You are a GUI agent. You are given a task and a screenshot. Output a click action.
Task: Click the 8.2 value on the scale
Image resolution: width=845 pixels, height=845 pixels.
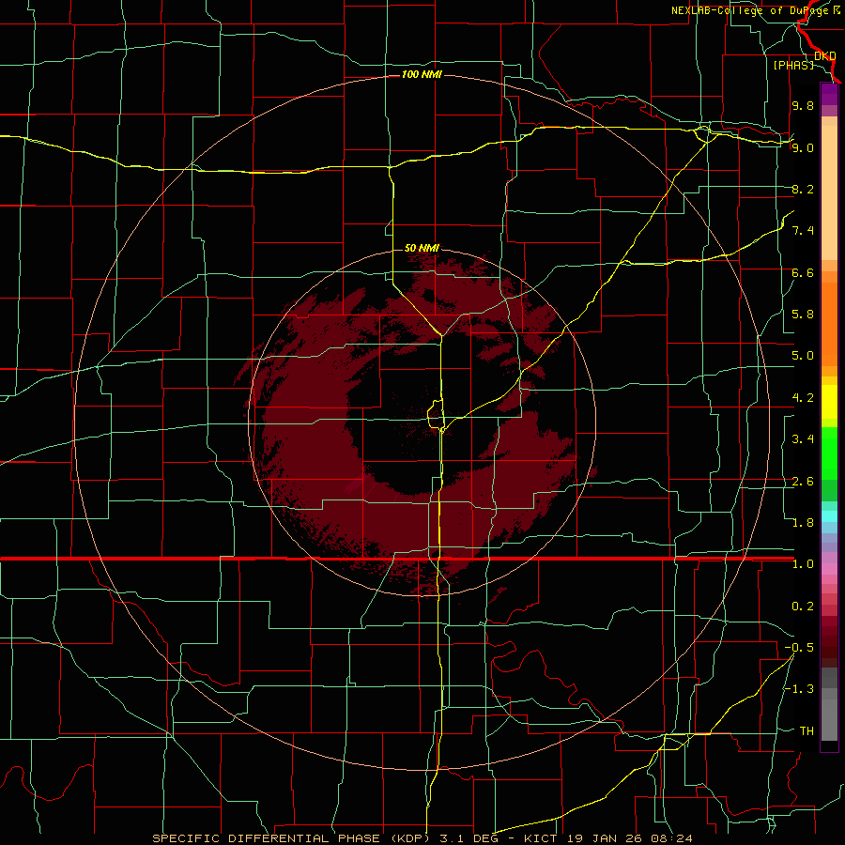(x=803, y=189)
